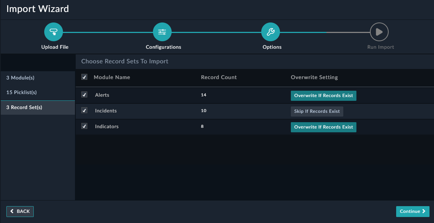Toggle the Indicators record set checkbox
The height and width of the screenshot is (223, 434).
point(84,126)
